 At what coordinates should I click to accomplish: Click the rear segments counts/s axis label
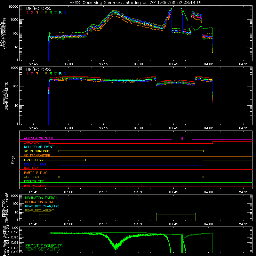click(x=5, y=96)
